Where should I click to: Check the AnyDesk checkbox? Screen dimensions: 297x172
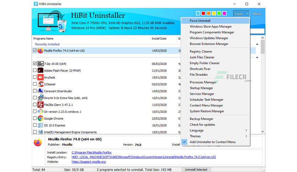[35, 77]
